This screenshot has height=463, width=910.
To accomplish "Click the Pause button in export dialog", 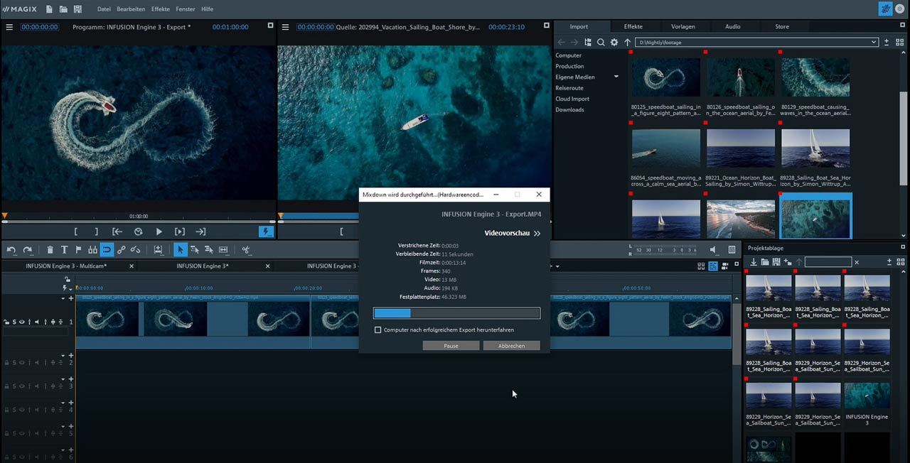I will tap(451, 346).
